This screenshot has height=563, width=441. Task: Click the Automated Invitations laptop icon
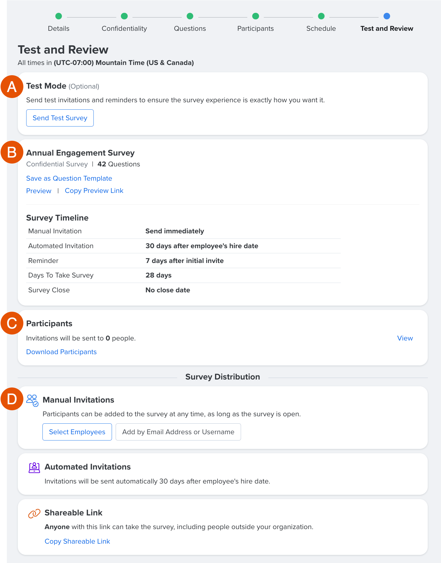(34, 468)
